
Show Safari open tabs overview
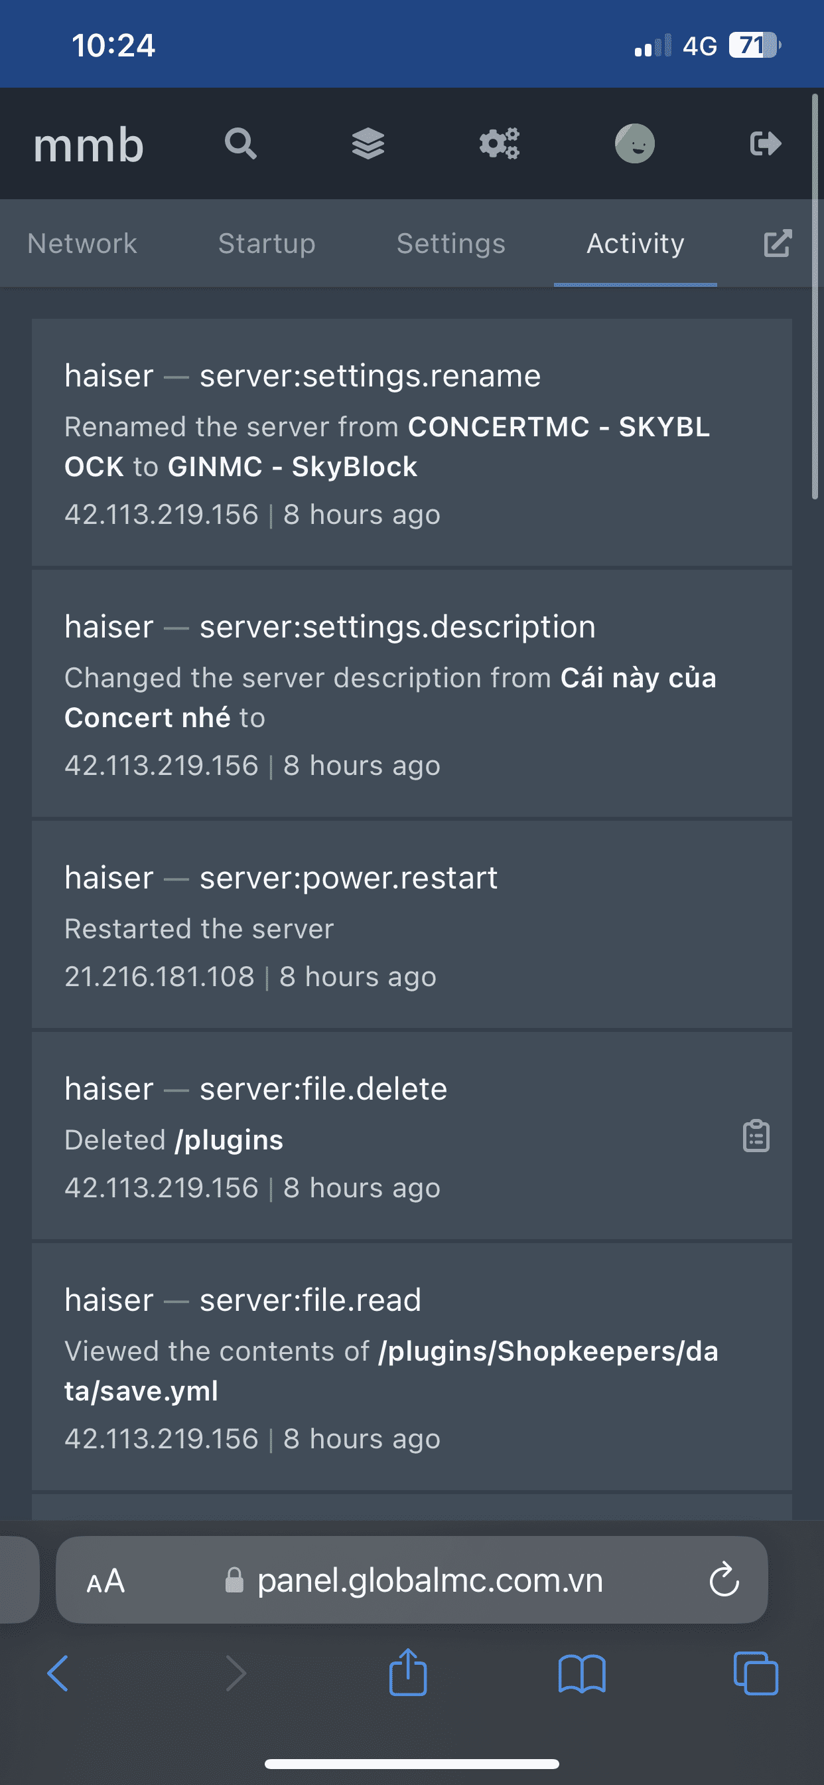(756, 1673)
